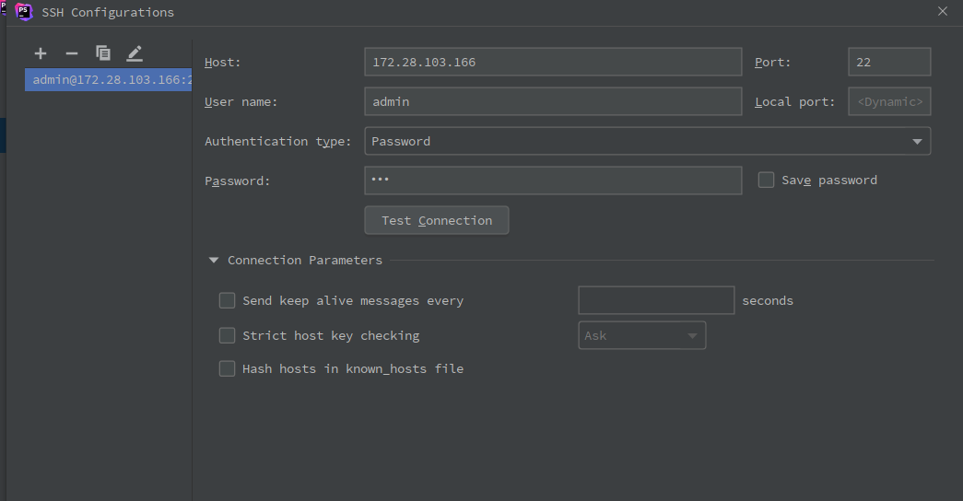Screen dimensions: 963x501
Task: Focus the User name field
Action: 553,101
